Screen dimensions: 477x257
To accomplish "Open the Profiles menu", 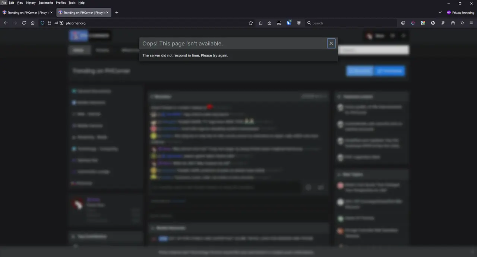I will click(61, 3).
